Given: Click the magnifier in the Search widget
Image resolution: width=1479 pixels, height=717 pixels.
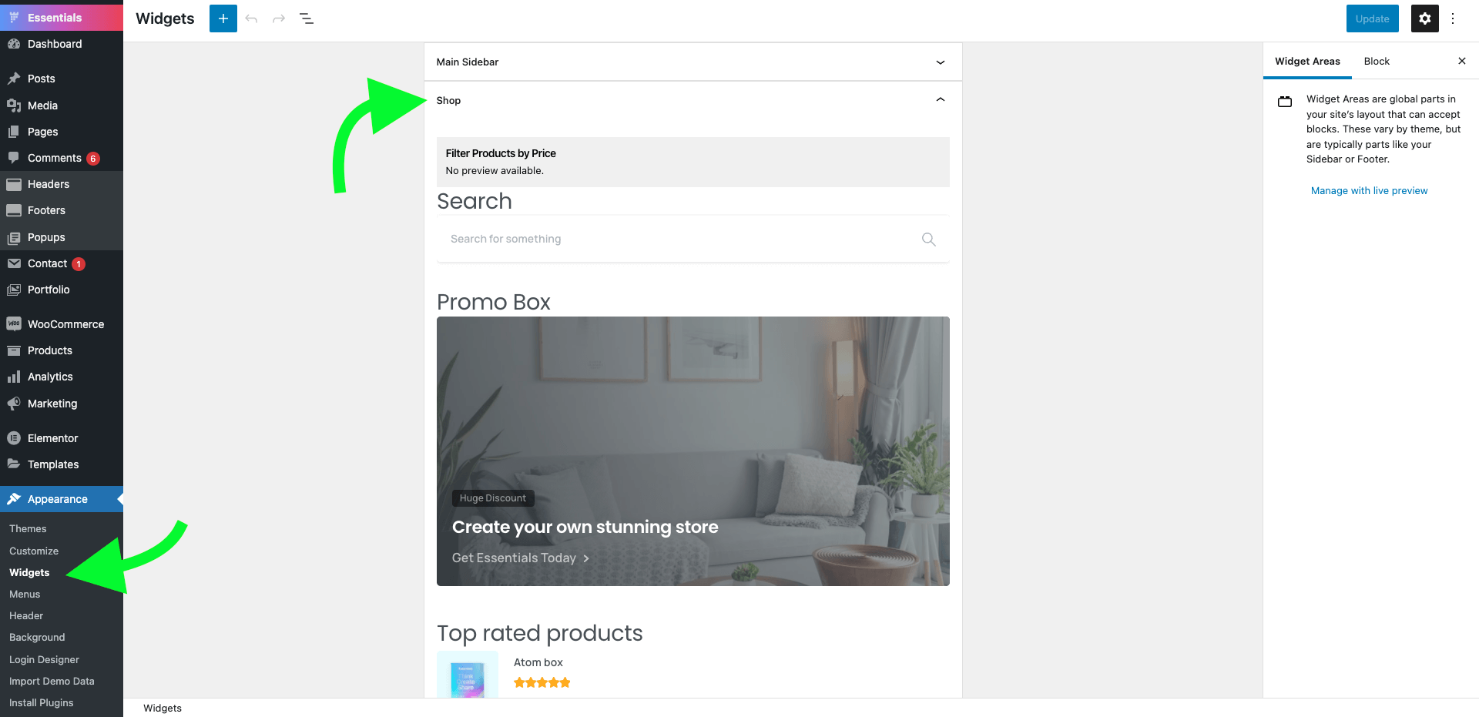Looking at the screenshot, I should [927, 240].
